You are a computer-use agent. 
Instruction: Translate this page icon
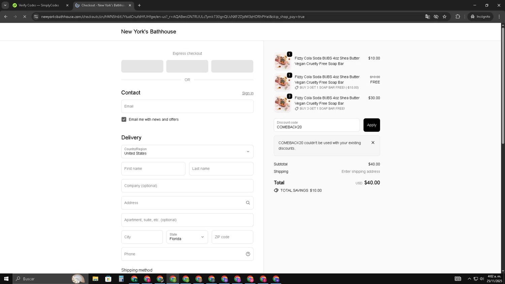[x=428, y=16]
